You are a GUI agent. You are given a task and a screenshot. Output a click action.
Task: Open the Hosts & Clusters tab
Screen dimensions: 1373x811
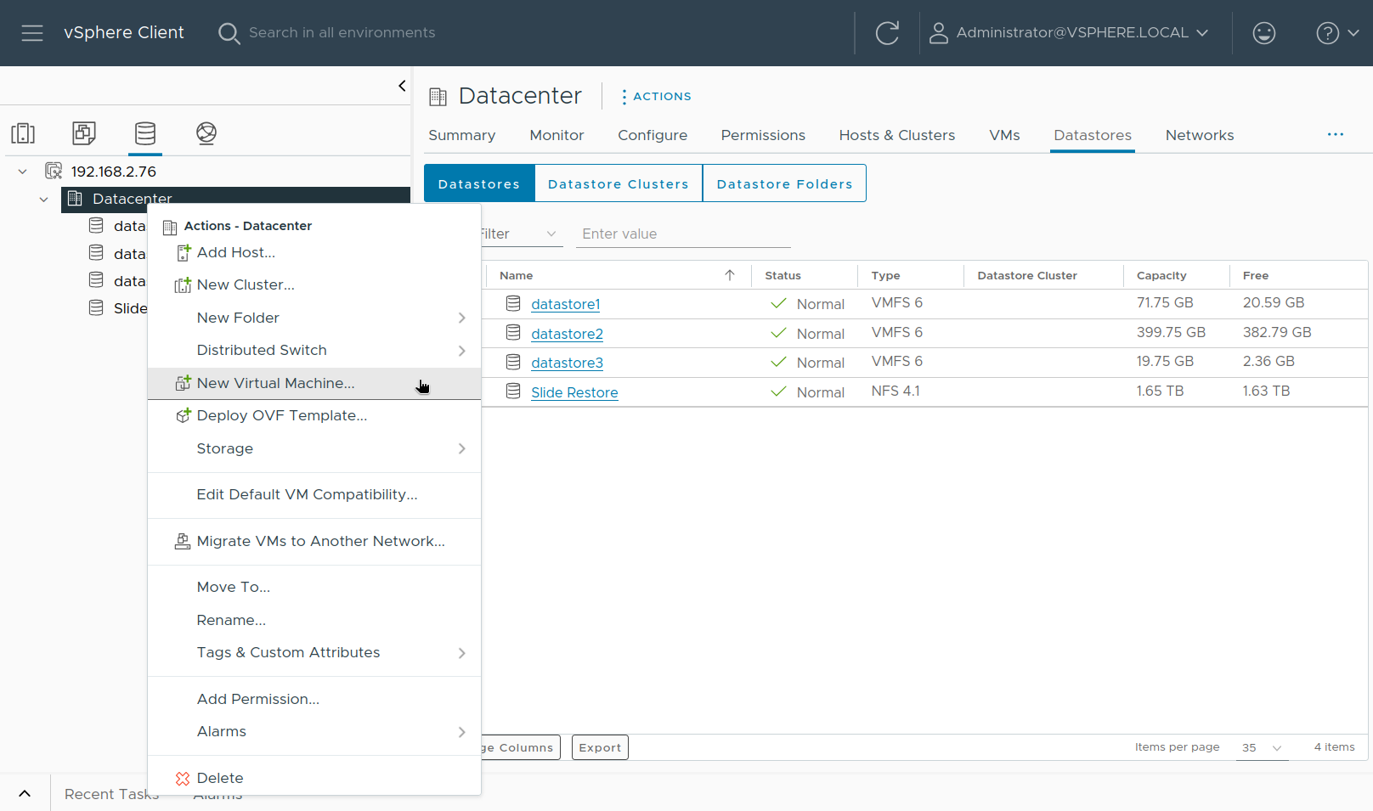pos(897,135)
